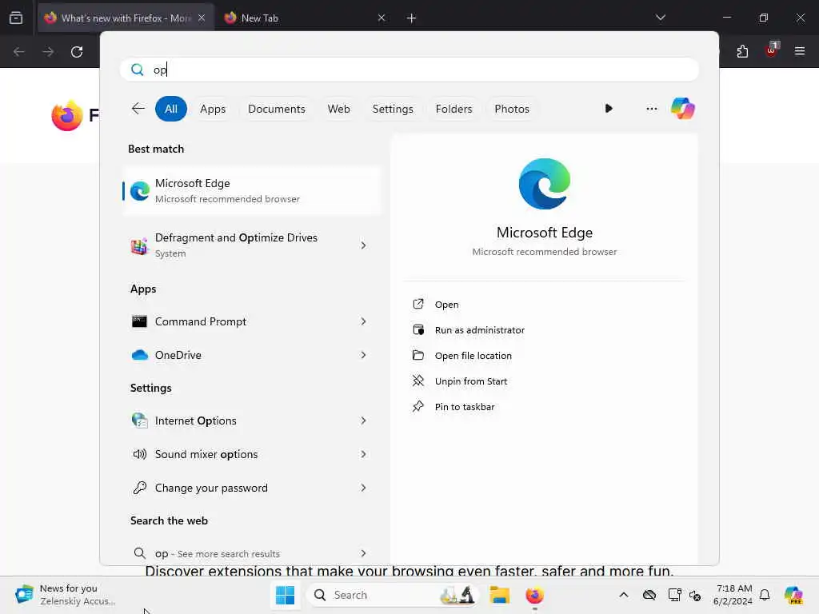Expand the Internet Options result chevron
Image resolution: width=819 pixels, height=614 pixels.
pos(364,421)
